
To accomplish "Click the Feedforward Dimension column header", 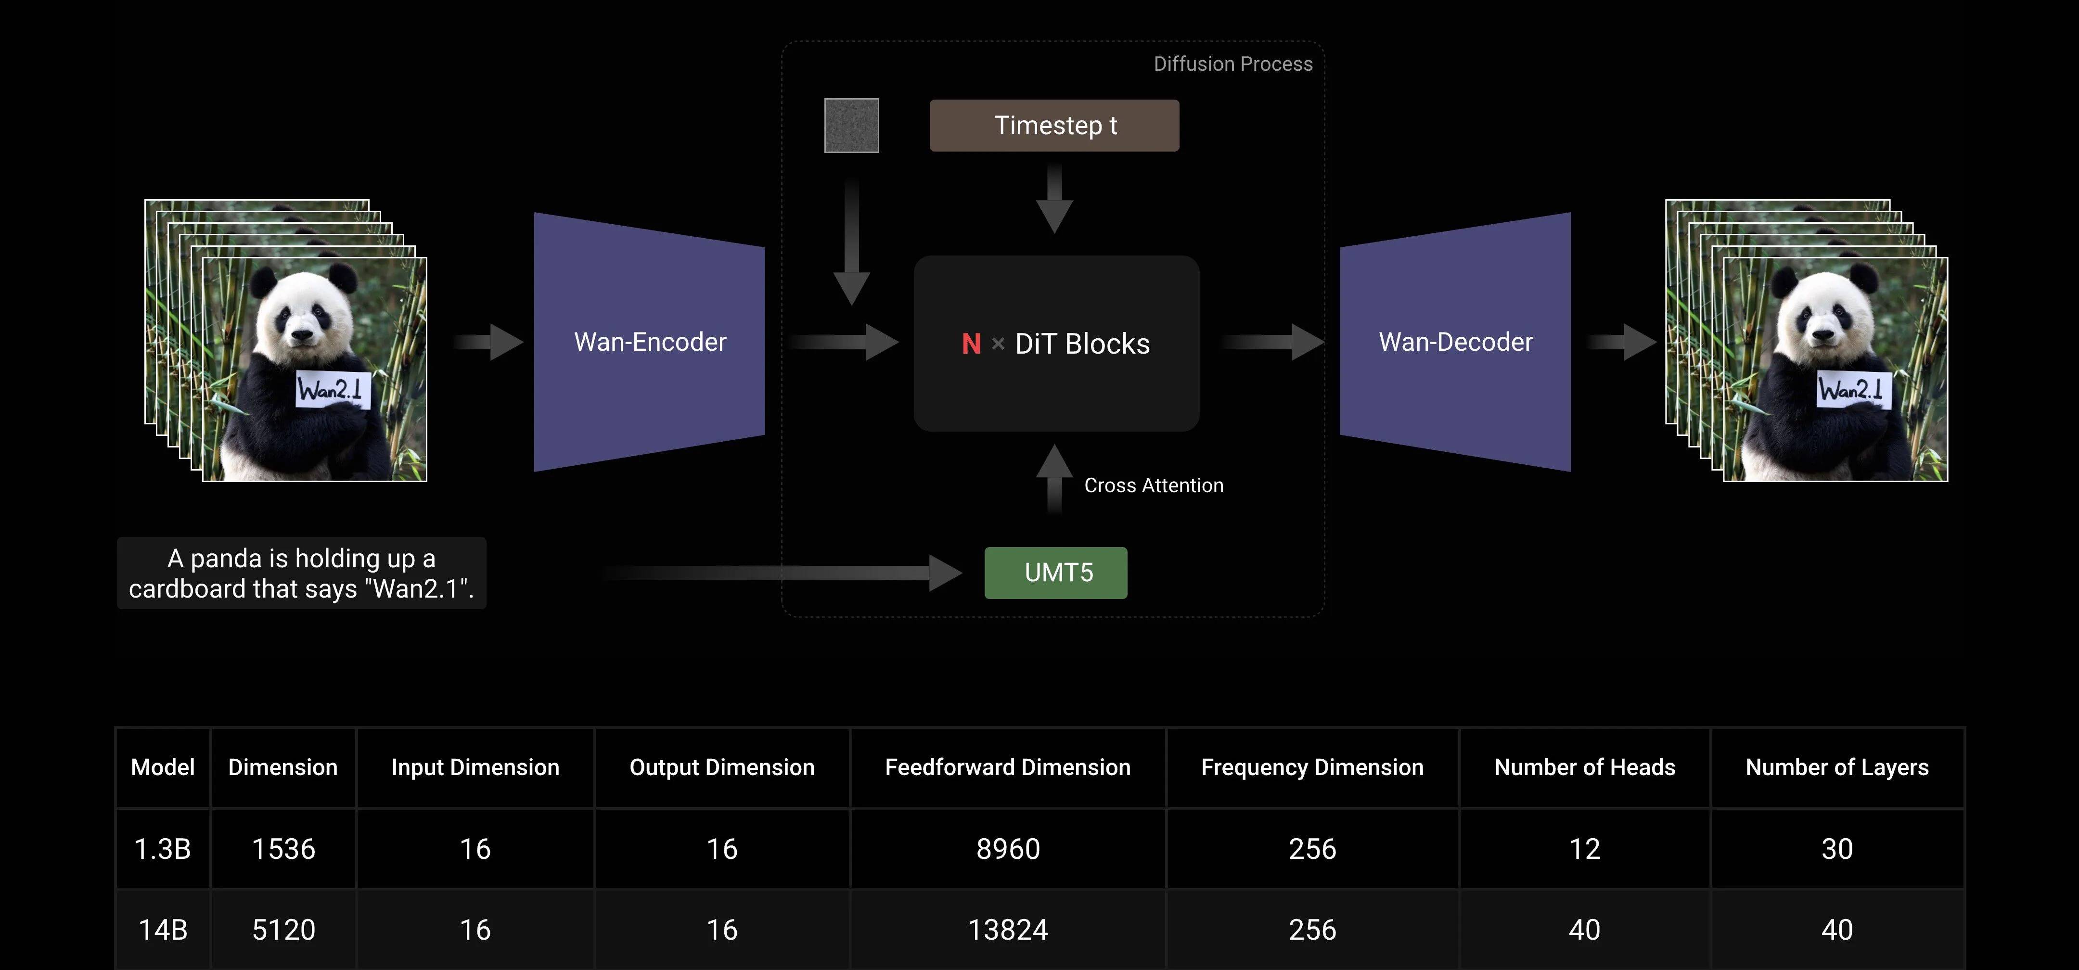I will pyautogui.click(x=1007, y=767).
